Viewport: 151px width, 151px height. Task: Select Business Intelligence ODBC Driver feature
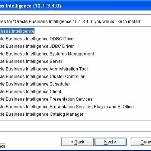[37, 39]
